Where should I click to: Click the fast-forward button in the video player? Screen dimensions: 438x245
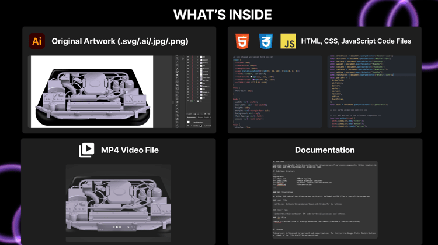coord(120,227)
